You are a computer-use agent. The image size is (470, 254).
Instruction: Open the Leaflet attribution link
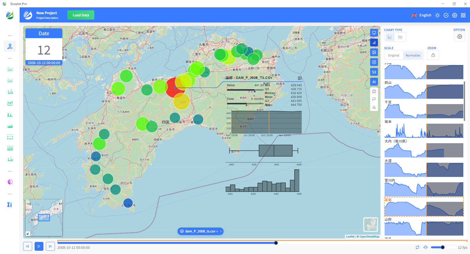click(350, 237)
